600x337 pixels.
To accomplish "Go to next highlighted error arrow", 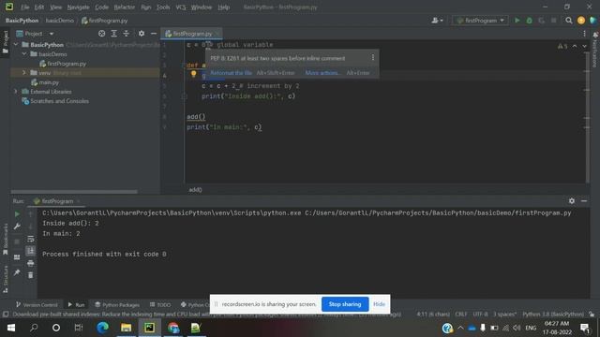I will tap(584, 46).
